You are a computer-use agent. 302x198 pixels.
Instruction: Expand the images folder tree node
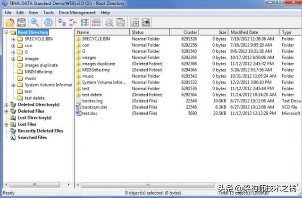click(x=13, y=59)
